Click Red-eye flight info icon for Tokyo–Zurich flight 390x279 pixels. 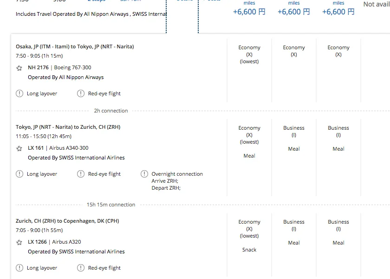pyautogui.click(x=81, y=174)
